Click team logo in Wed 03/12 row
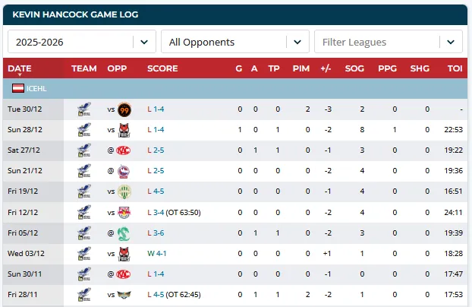This screenshot has width=472, height=307. coord(84,253)
